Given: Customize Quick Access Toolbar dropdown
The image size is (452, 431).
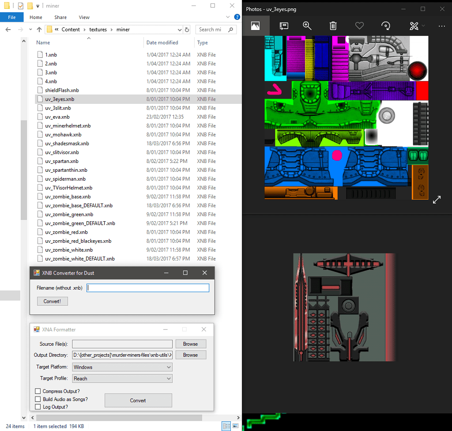Looking at the screenshot, I should [38, 6].
